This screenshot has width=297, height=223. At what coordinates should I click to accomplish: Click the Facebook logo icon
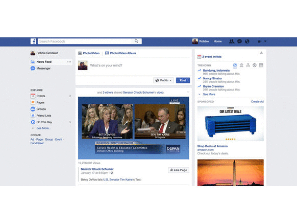[x=33, y=41]
